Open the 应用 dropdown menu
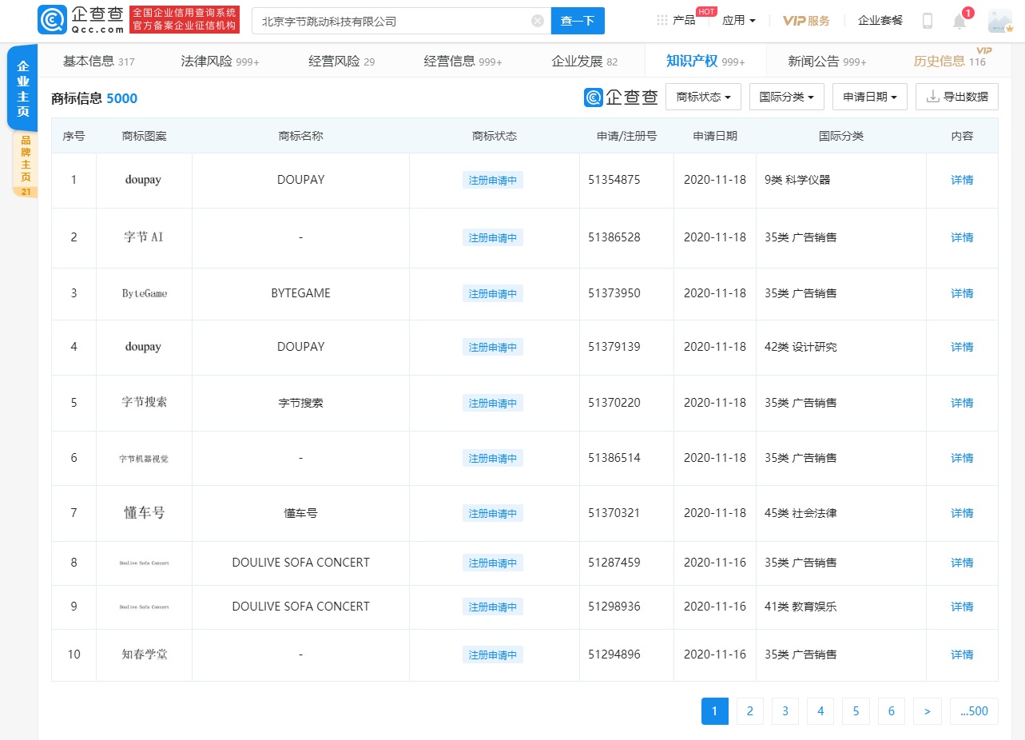The height and width of the screenshot is (740, 1025). point(738,21)
